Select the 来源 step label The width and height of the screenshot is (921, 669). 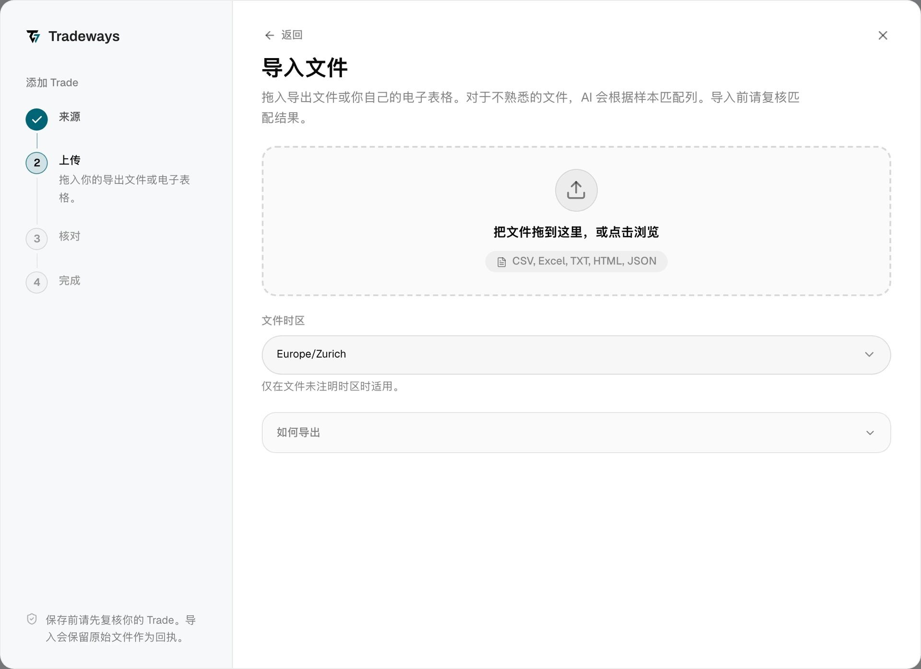[x=70, y=117]
